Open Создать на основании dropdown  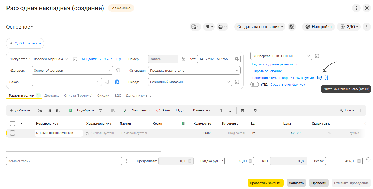[x=260, y=27]
